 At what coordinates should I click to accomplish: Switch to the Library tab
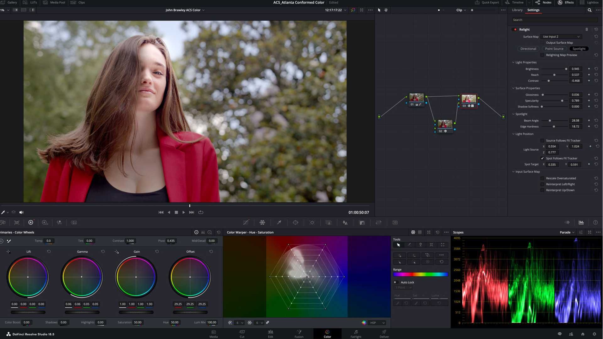[517, 10]
